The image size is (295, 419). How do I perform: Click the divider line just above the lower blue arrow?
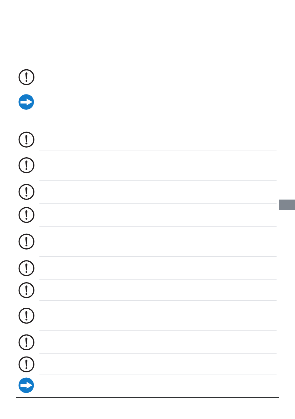[158, 375]
